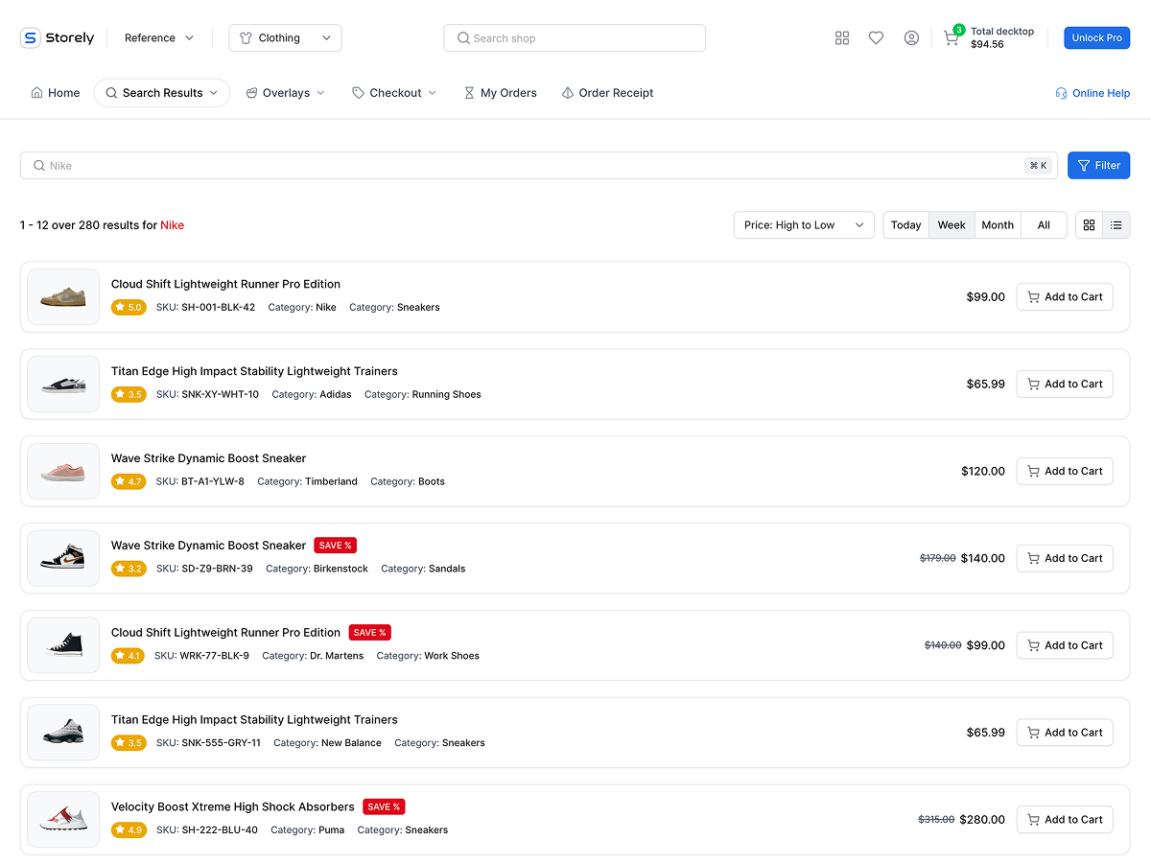Open the user account icon
The width and height of the screenshot is (1151, 863).
pos(911,37)
